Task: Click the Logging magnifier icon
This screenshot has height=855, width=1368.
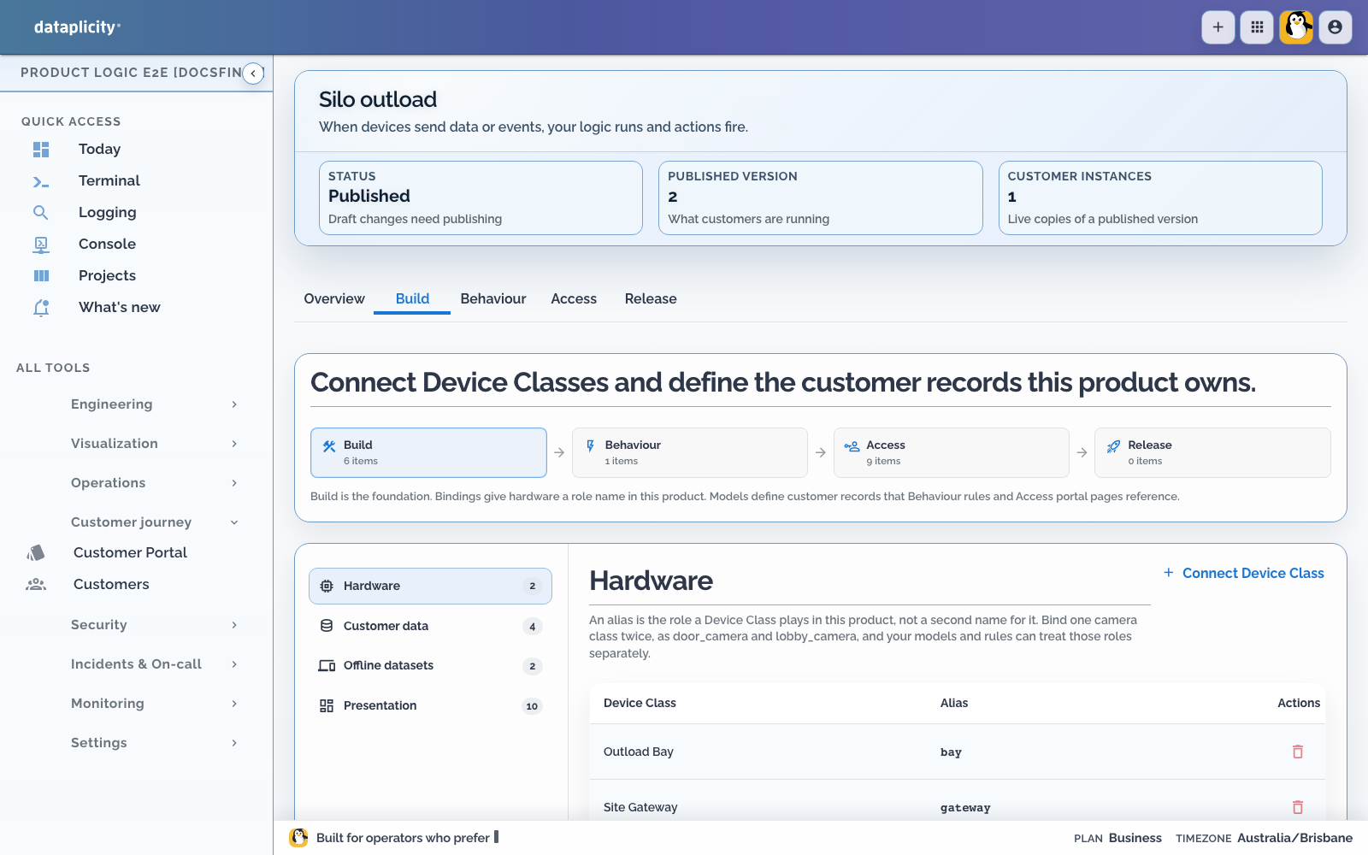Action: click(41, 213)
